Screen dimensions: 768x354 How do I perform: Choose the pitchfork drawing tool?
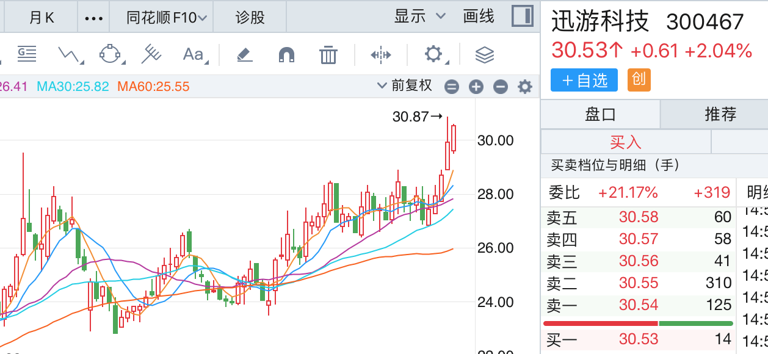[x=150, y=55]
